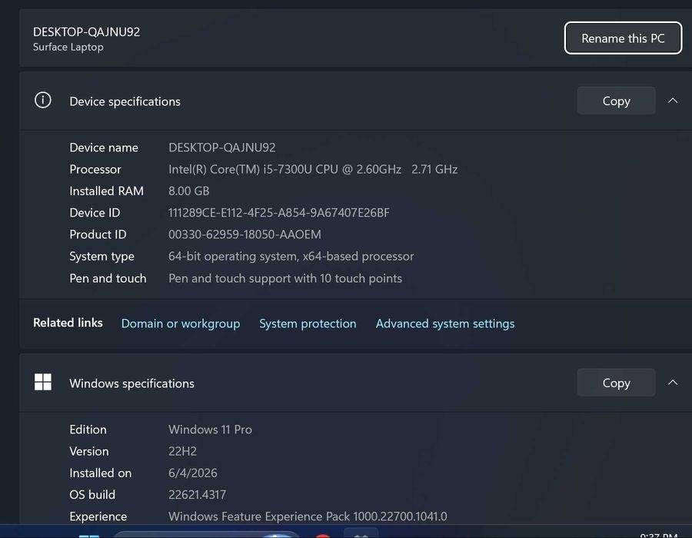This screenshot has width=692, height=538.
Task: Select the Product ID value 00330-62959-18050-AAOEM
Action: tap(245, 234)
